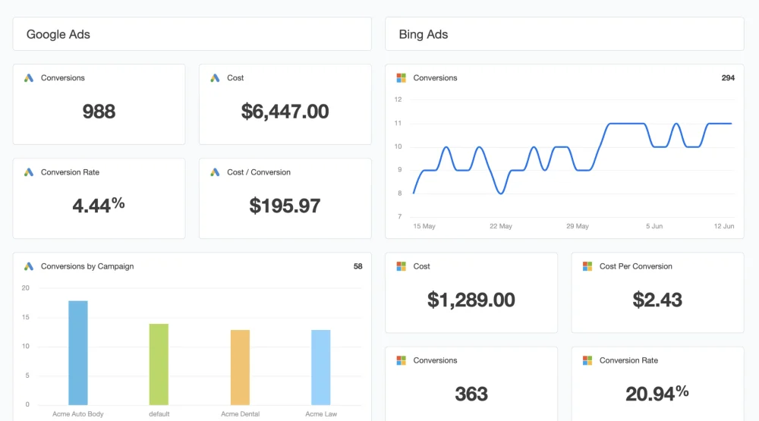759x421 pixels.
Task: Click the Cost / Conversion title
Action: pyautogui.click(x=259, y=172)
